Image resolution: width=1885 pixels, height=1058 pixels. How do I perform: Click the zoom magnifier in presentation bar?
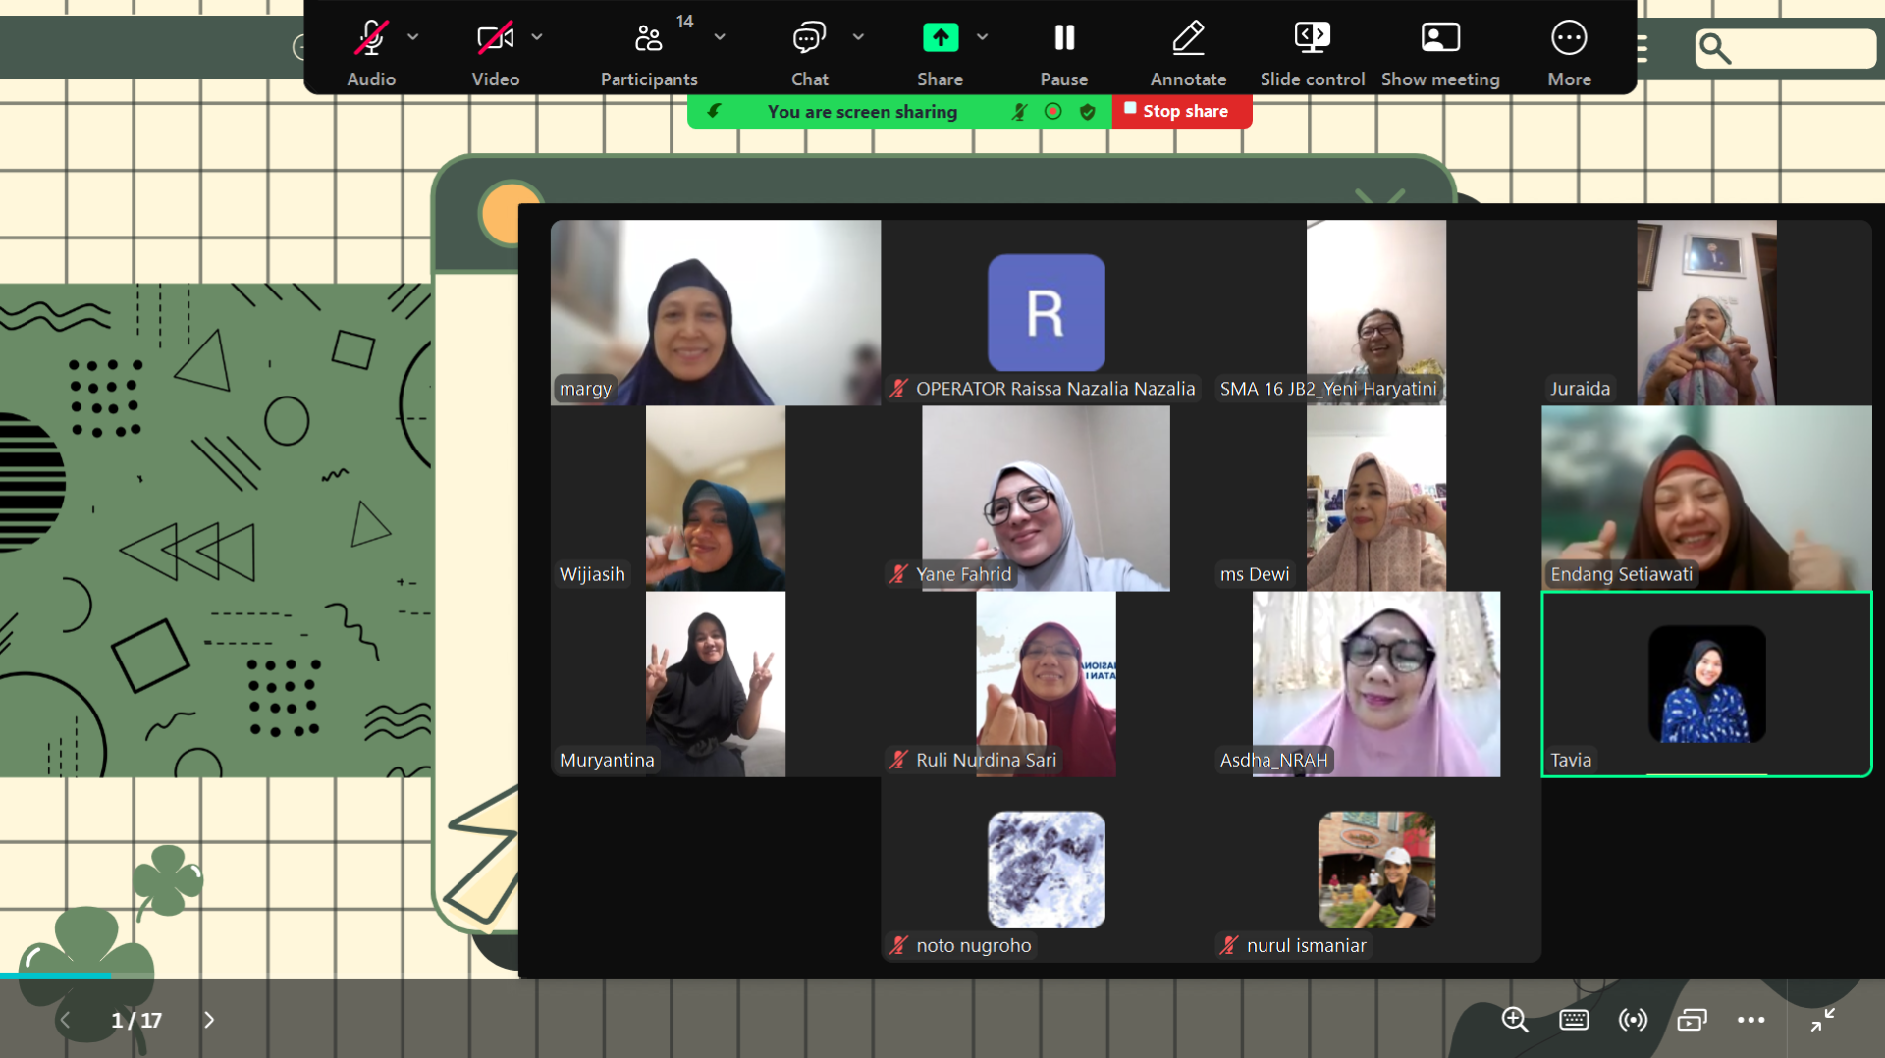click(x=1515, y=1020)
